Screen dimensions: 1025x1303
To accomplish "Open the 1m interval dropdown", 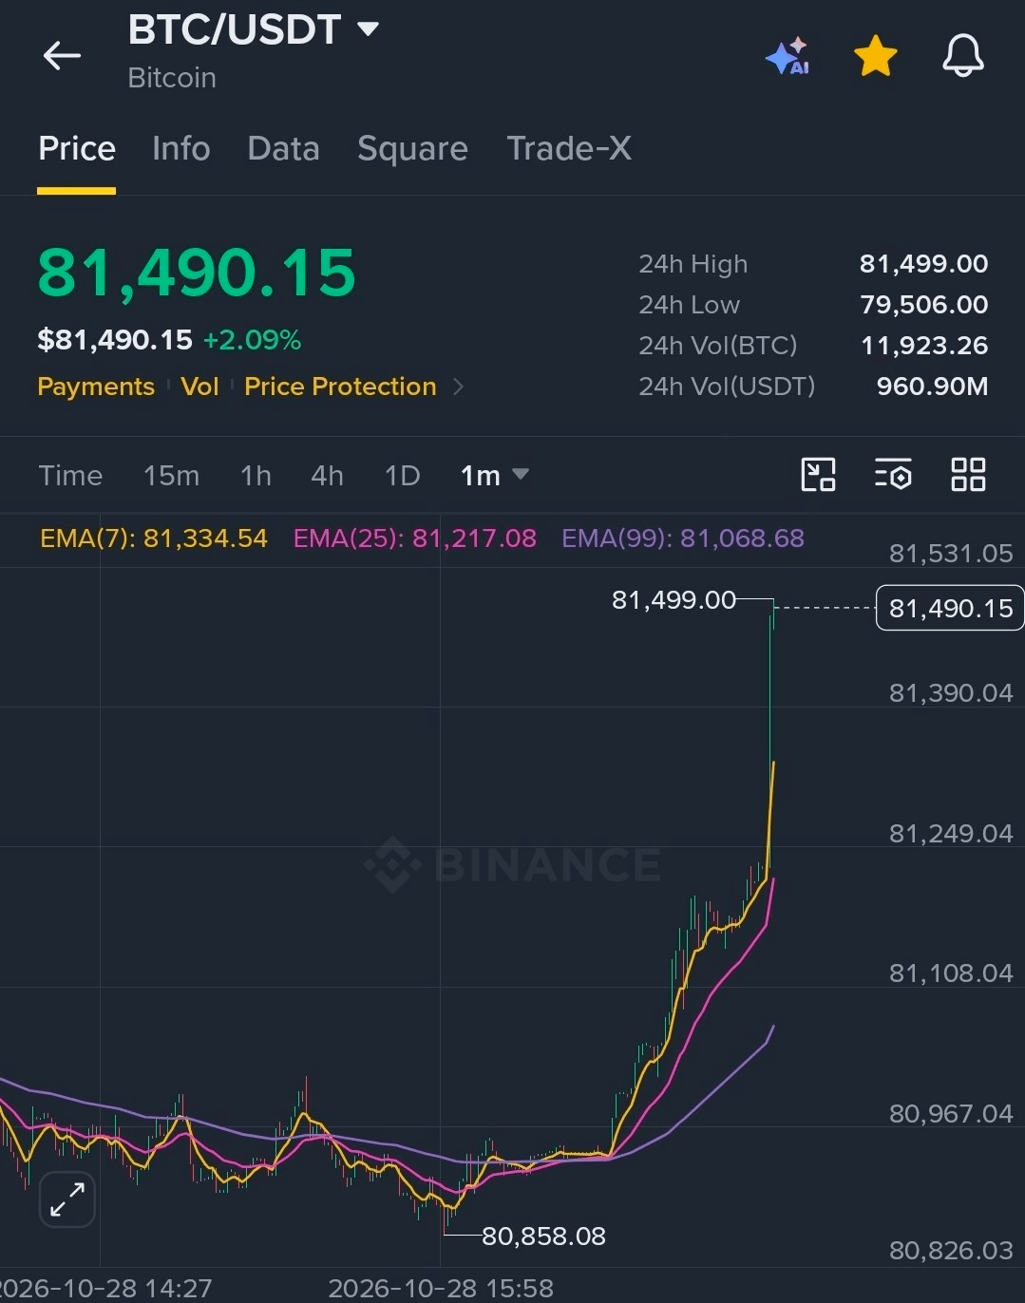I will coord(494,476).
